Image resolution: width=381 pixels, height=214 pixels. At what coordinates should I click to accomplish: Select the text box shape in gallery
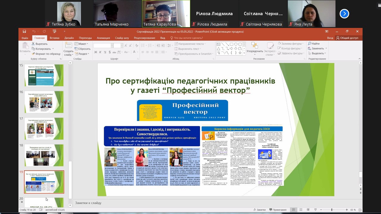(218, 44)
